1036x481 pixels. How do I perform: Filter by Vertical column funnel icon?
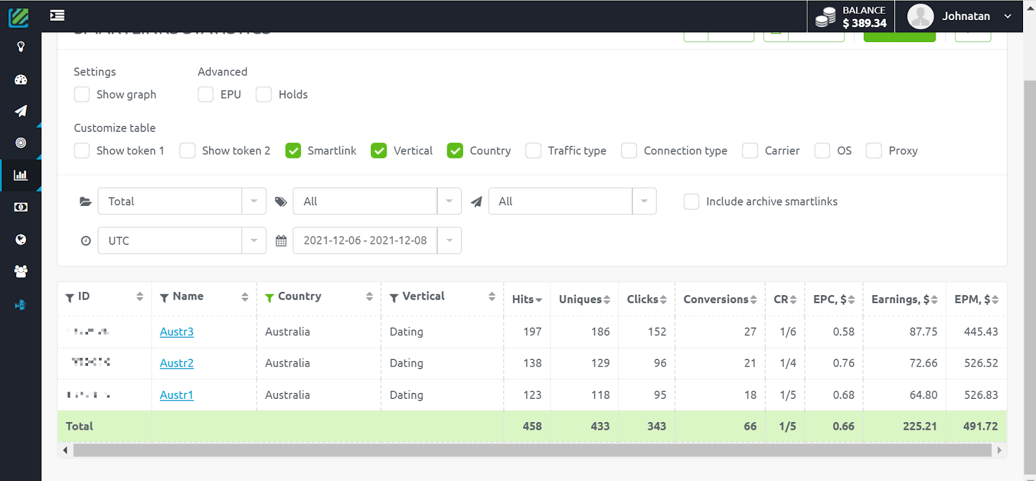click(x=394, y=298)
